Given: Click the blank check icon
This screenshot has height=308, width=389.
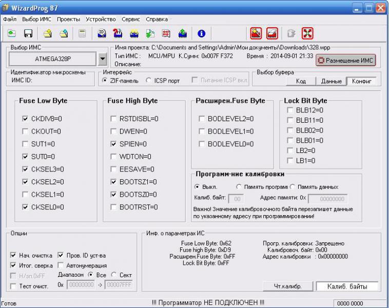Looking at the screenshot, I should point(118,33).
